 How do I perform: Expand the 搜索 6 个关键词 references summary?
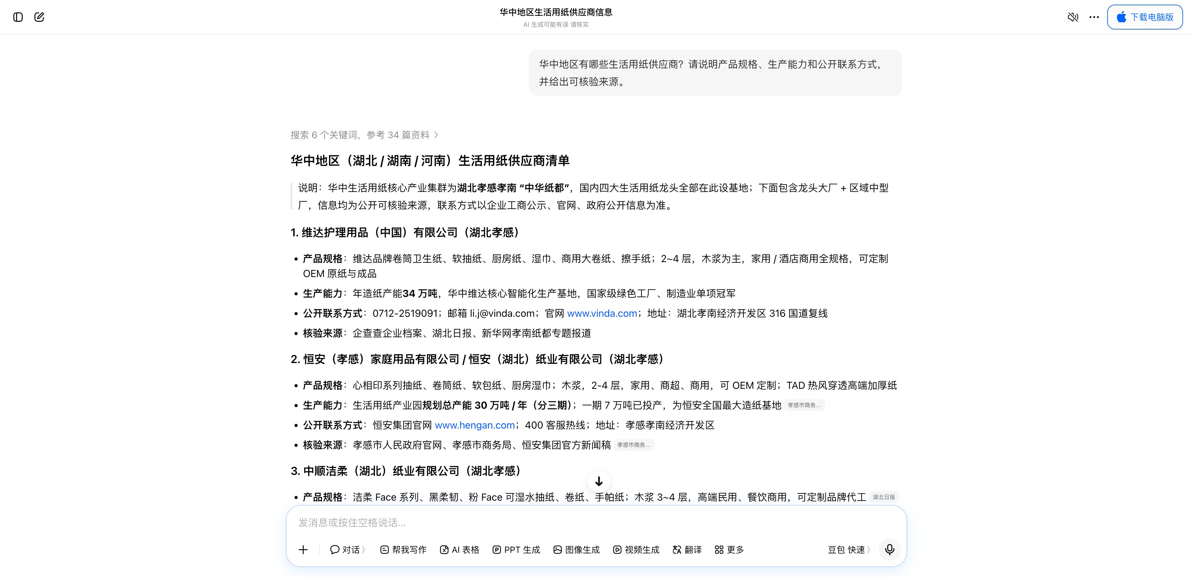coord(364,135)
